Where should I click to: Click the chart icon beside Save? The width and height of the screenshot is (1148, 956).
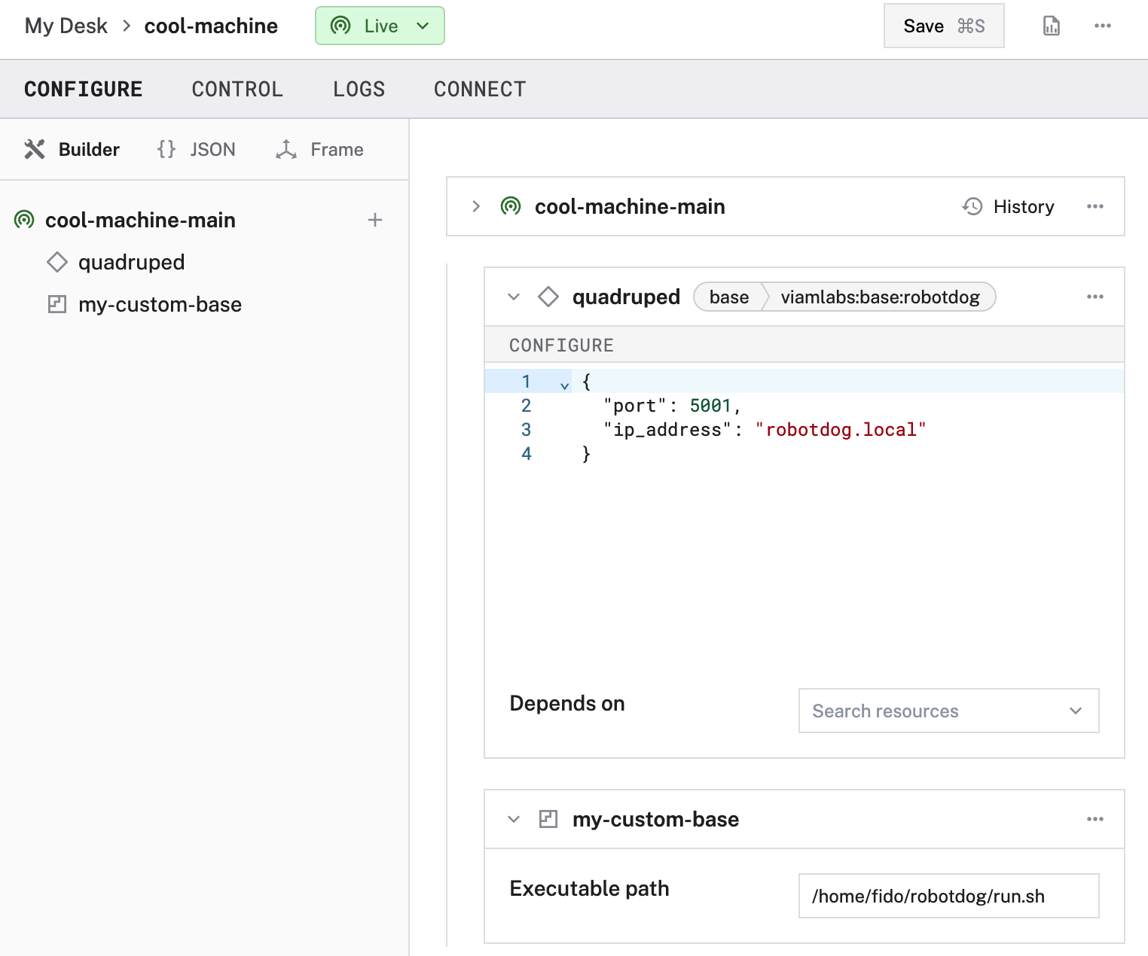tap(1050, 25)
